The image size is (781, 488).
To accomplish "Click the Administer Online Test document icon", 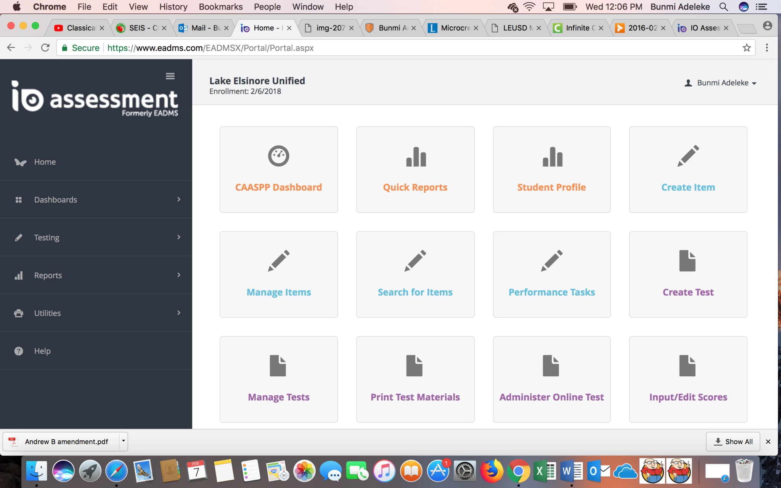I will 551,366.
